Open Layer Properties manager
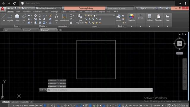The image size is (190, 107). [x=80, y=19]
